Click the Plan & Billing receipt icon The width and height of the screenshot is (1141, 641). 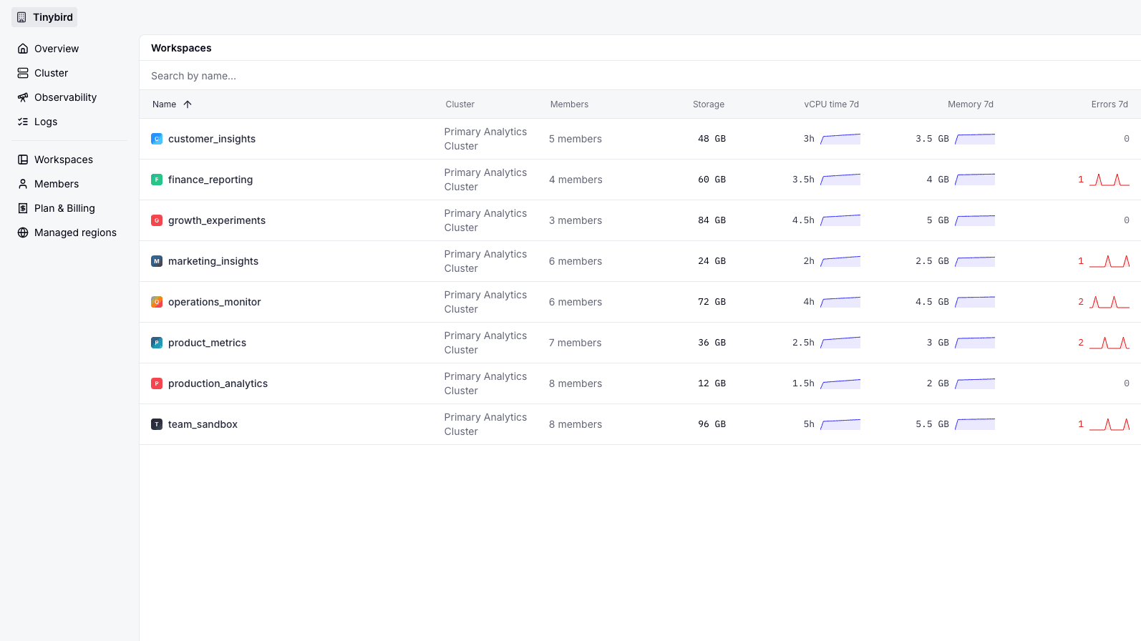click(23, 208)
